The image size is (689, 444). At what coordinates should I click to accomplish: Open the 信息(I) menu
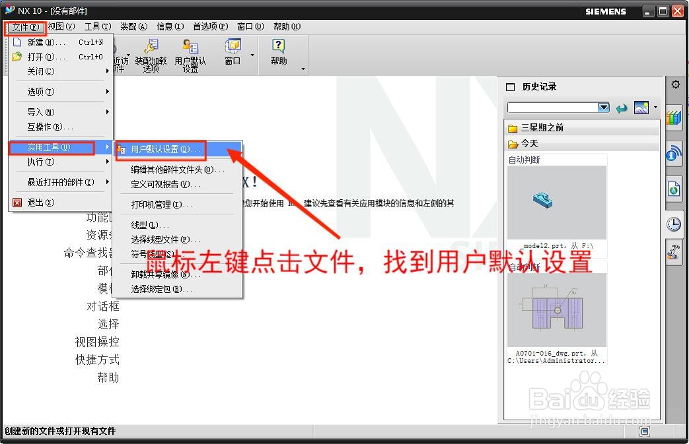tap(170, 27)
